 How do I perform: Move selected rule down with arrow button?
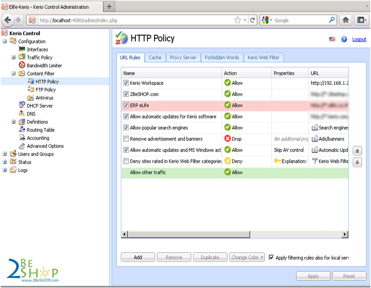click(x=357, y=162)
